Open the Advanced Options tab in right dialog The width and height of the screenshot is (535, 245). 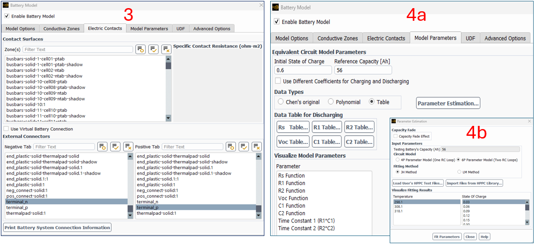505,38
